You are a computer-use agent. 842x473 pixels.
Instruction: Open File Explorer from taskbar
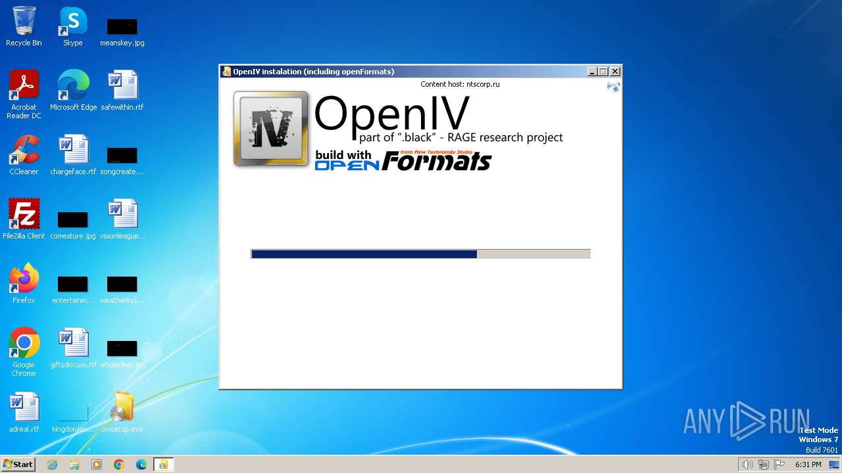74,464
